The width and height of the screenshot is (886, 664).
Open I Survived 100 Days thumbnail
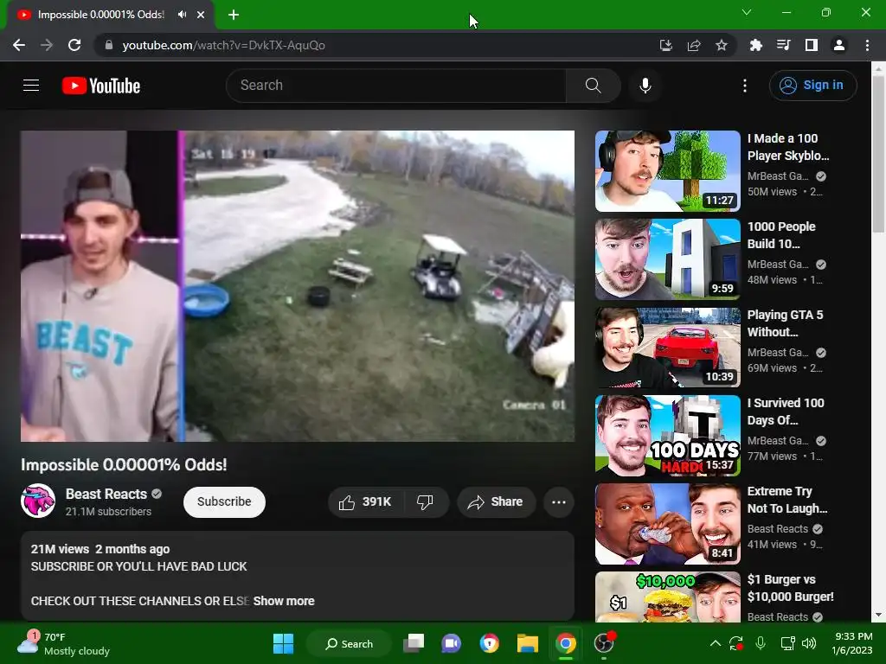click(x=668, y=436)
